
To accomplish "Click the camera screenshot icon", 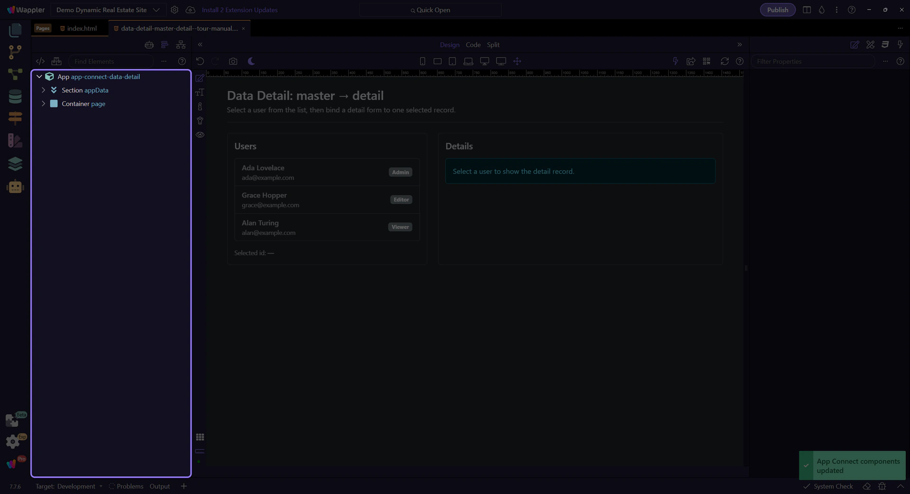I will [x=233, y=62].
